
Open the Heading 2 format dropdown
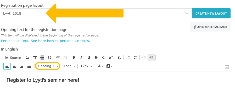pyautogui.click(x=48, y=66)
